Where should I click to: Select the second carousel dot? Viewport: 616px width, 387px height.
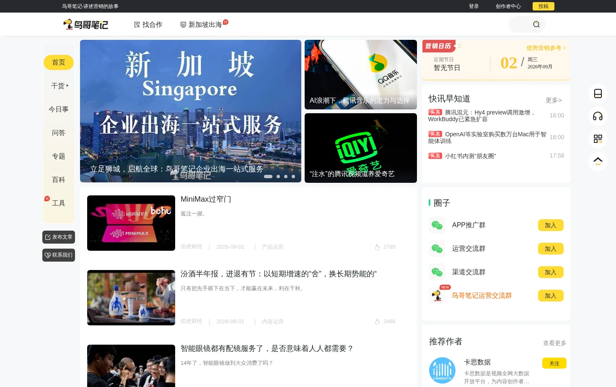point(278,177)
